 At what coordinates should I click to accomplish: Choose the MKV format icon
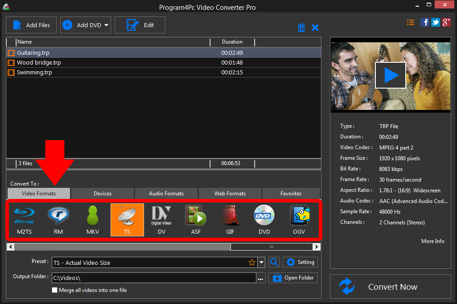[93, 219]
